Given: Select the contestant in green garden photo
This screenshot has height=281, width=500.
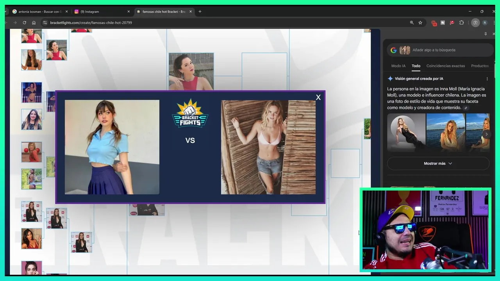Looking at the screenshot, I should (x=32, y=179).
